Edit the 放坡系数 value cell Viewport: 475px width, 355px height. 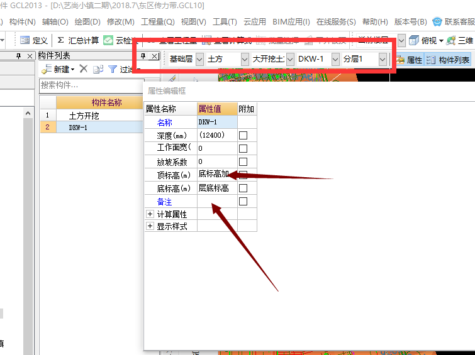pos(217,161)
